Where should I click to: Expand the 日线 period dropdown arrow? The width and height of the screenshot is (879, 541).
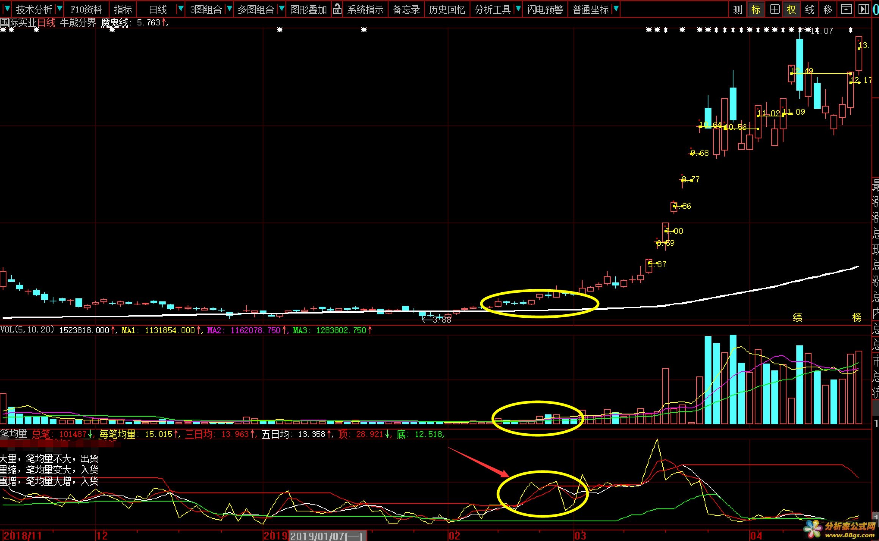click(x=180, y=9)
